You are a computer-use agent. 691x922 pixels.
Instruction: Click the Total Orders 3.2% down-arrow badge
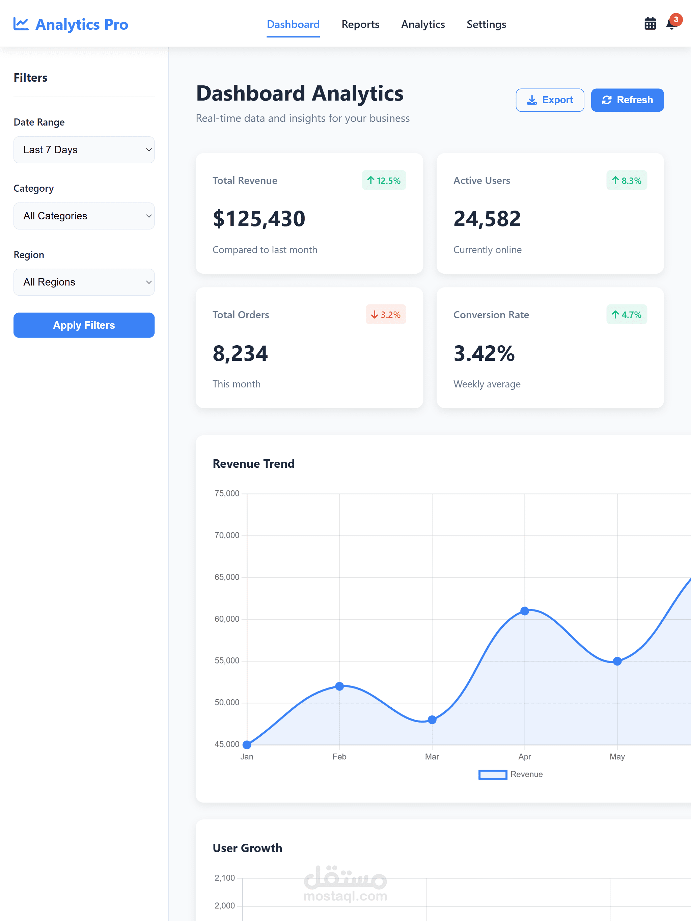pyautogui.click(x=386, y=315)
